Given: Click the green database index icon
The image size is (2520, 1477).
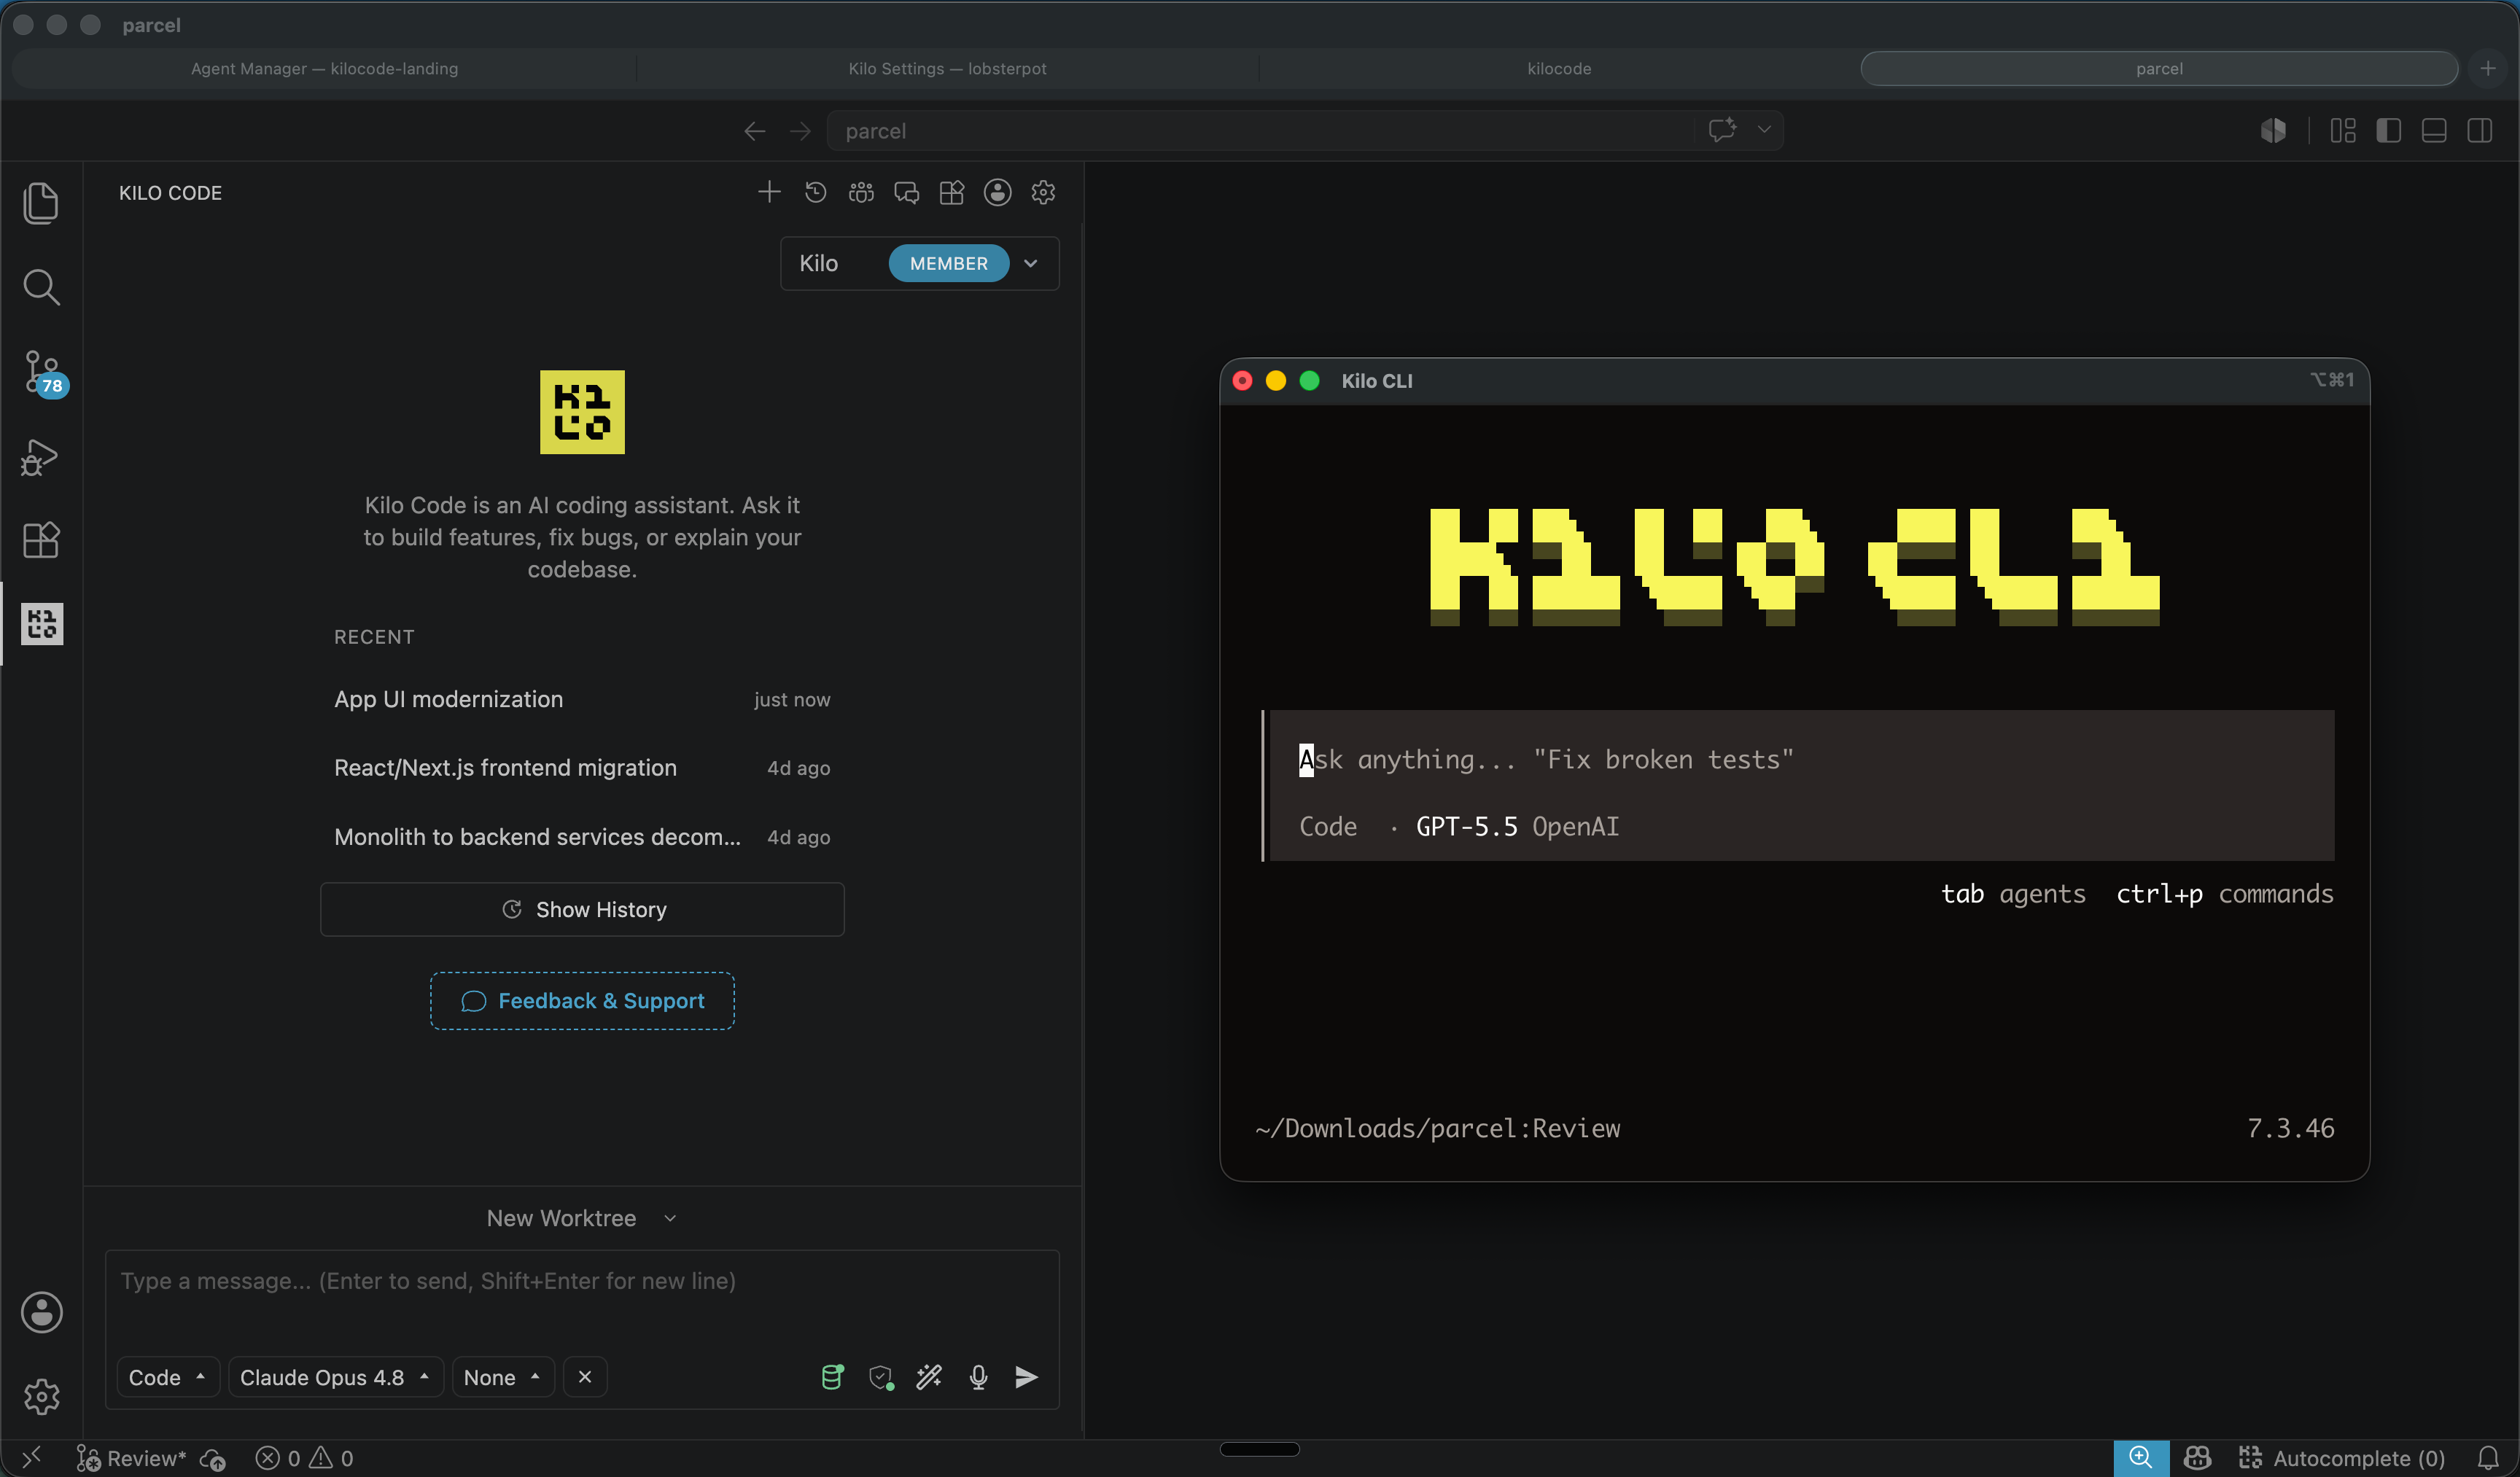Looking at the screenshot, I should click(832, 1377).
